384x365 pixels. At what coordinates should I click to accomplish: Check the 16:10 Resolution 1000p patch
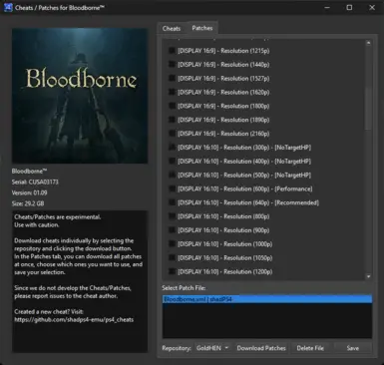pyautogui.click(x=172, y=243)
